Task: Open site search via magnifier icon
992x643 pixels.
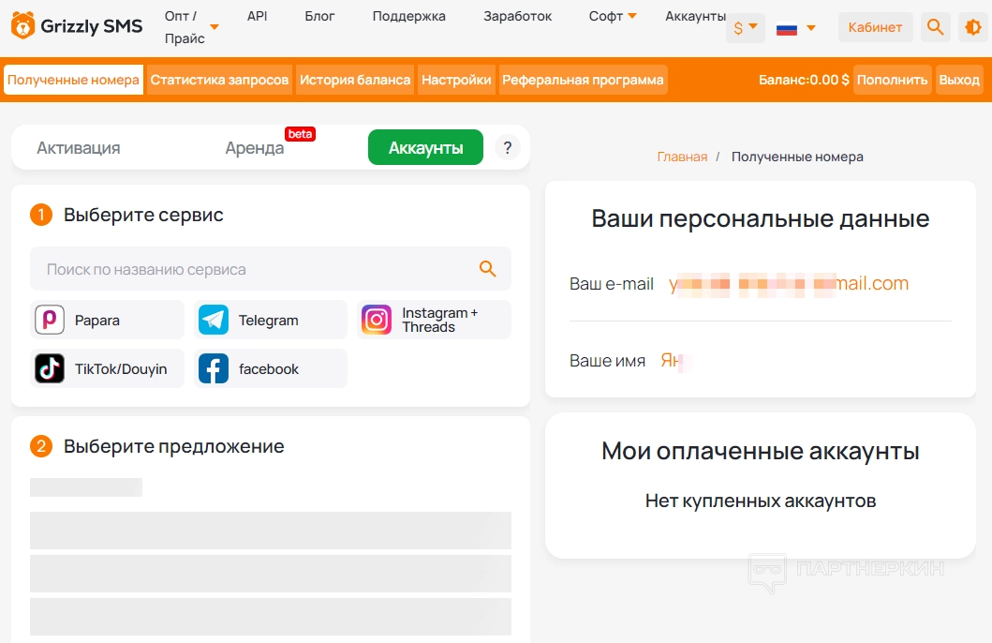Action: (934, 27)
